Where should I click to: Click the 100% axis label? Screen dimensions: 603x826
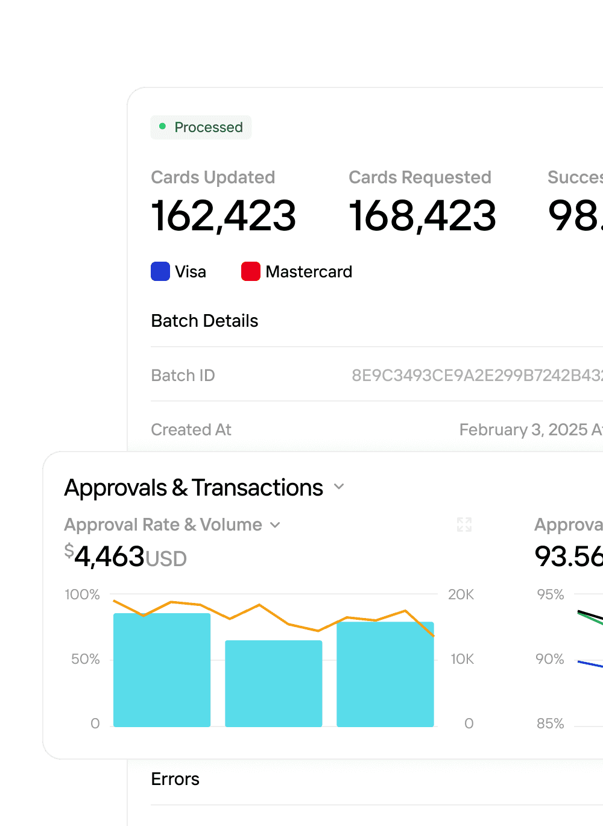click(82, 594)
